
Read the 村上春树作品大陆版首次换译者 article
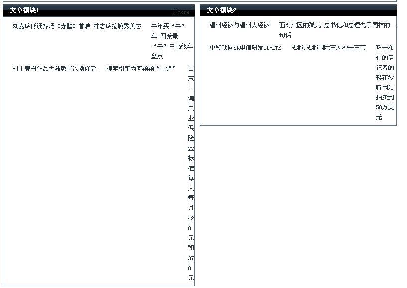coord(54,68)
